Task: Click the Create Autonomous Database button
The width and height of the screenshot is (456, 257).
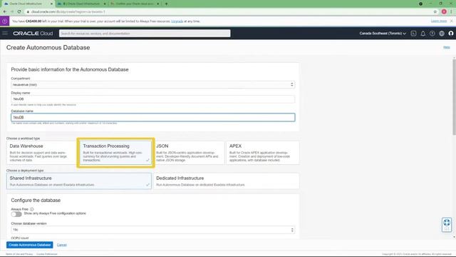Action: (30, 245)
